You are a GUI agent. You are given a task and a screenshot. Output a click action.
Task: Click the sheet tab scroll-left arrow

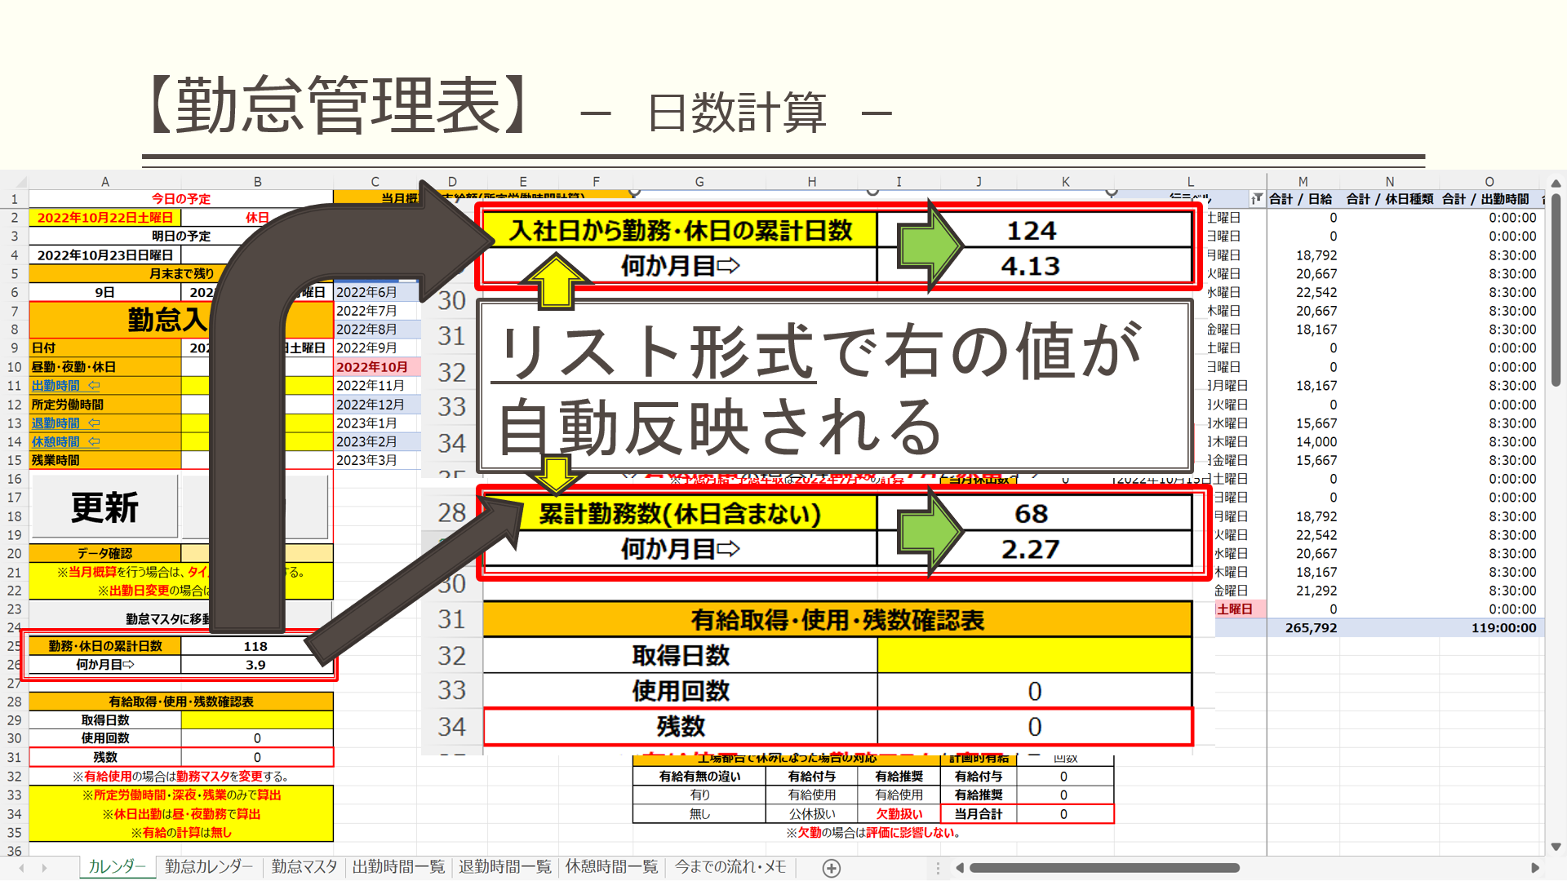[22, 868]
